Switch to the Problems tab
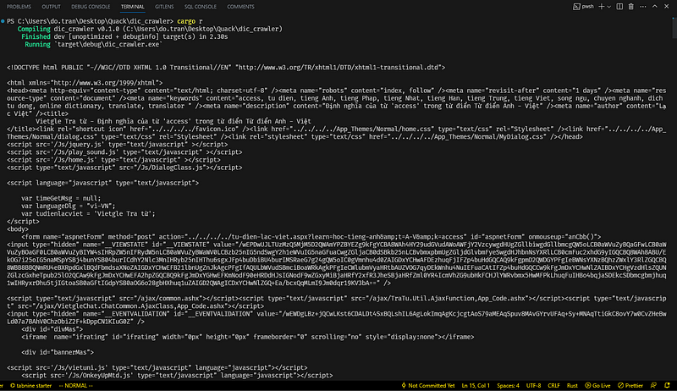 click(19, 7)
